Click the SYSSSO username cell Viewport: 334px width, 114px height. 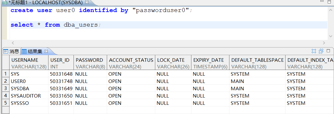29,103
